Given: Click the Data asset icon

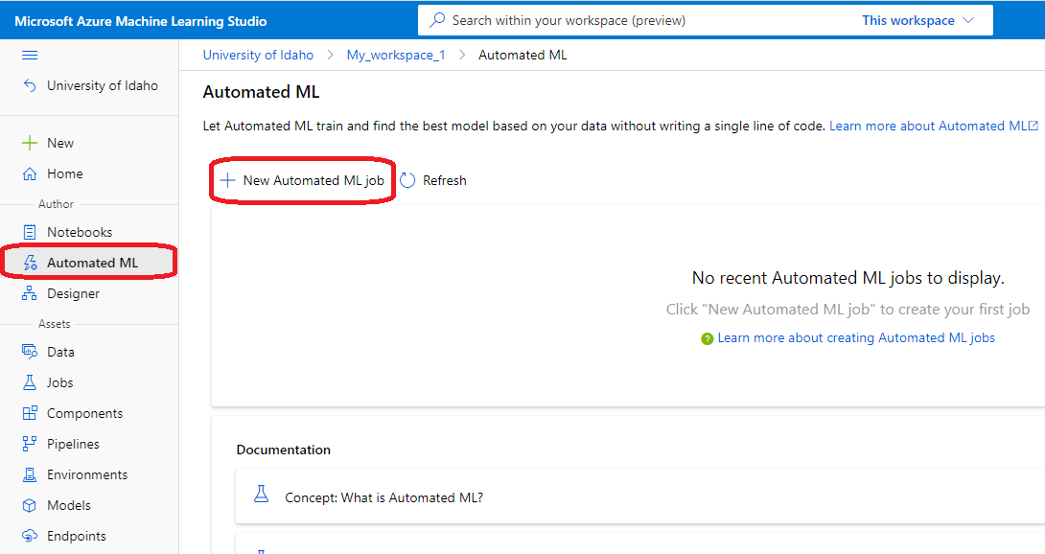Looking at the screenshot, I should pos(30,352).
